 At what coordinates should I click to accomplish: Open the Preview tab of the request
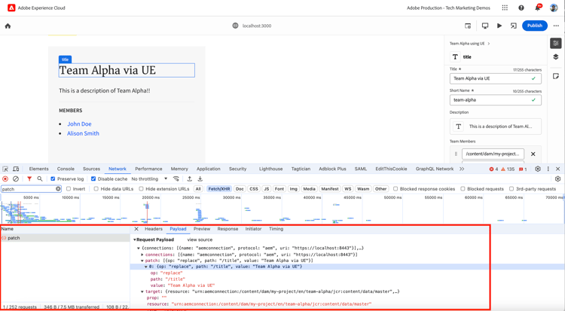pyautogui.click(x=202, y=229)
